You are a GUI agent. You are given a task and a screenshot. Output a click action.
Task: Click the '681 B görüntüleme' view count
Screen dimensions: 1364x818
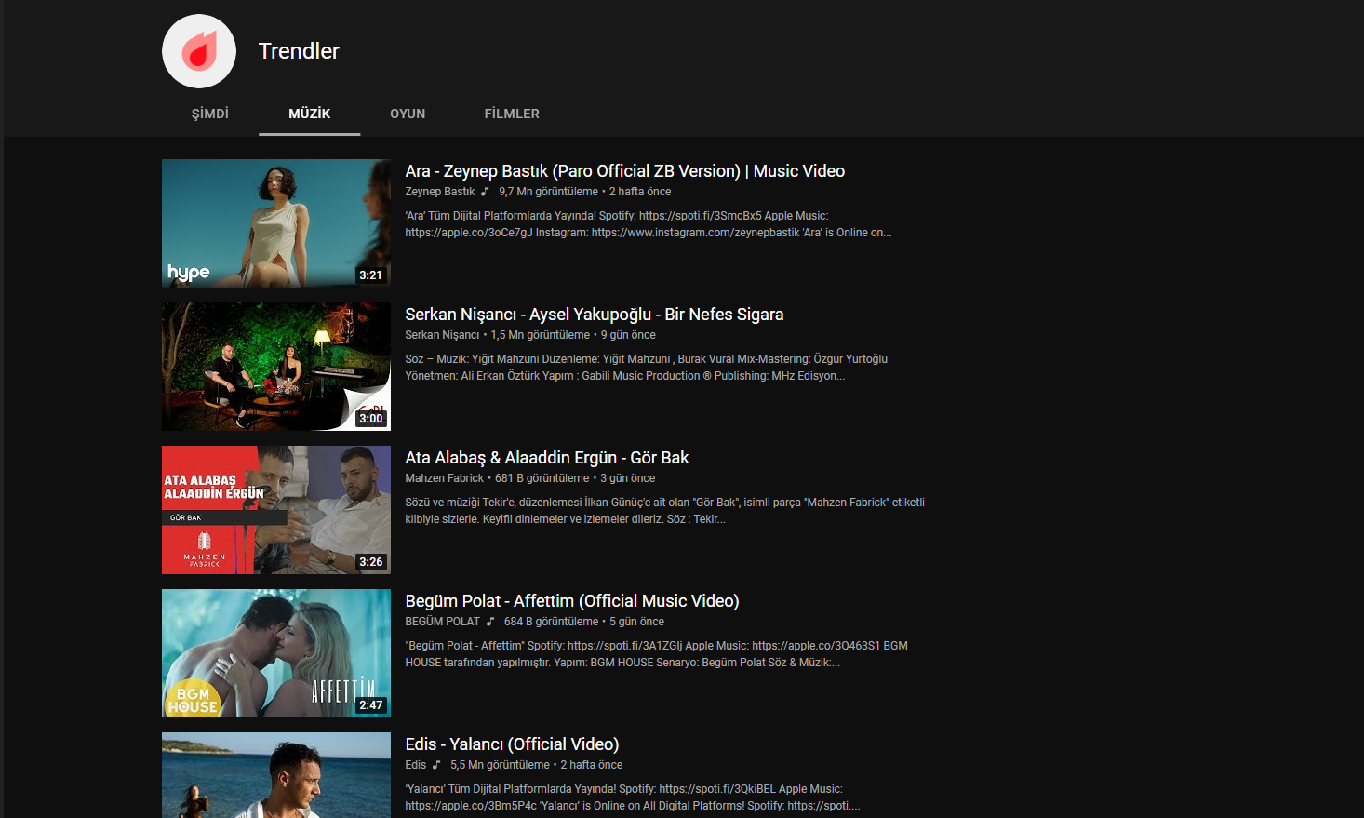[x=542, y=478]
